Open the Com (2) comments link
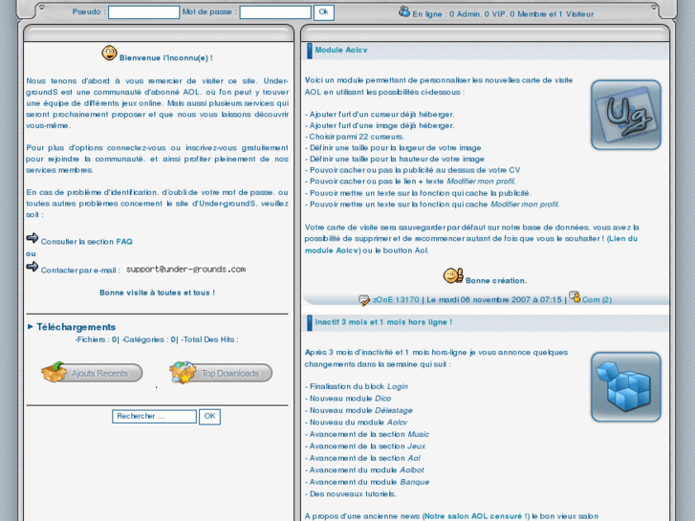695x521 pixels. pos(597,300)
